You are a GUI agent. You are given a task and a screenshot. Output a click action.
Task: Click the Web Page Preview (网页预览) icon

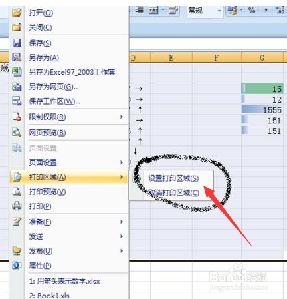(17, 133)
